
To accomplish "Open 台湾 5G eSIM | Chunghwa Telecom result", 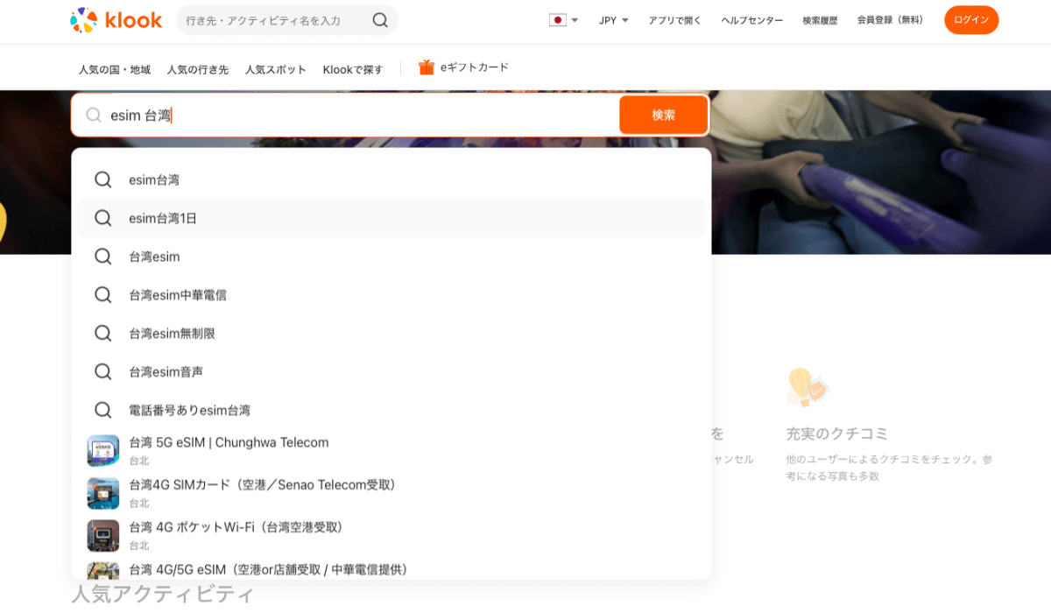I will 391,450.
